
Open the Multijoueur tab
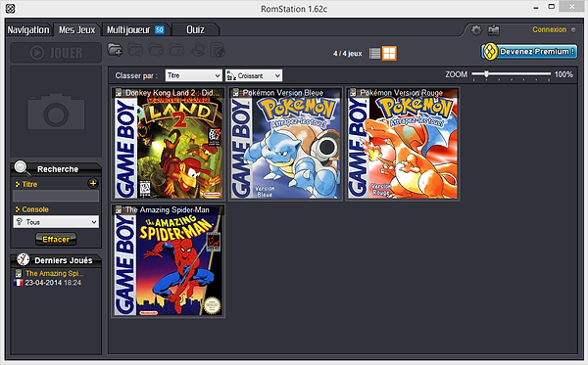[135, 30]
